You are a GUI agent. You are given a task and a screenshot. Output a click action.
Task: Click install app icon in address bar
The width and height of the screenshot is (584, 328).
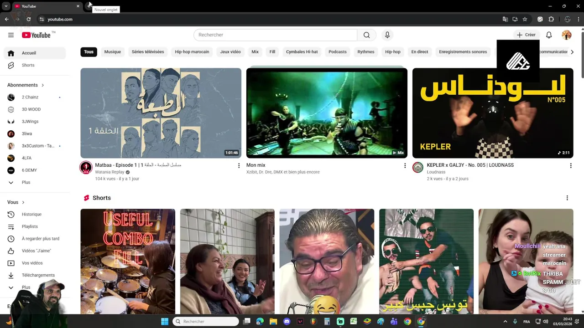click(515, 19)
